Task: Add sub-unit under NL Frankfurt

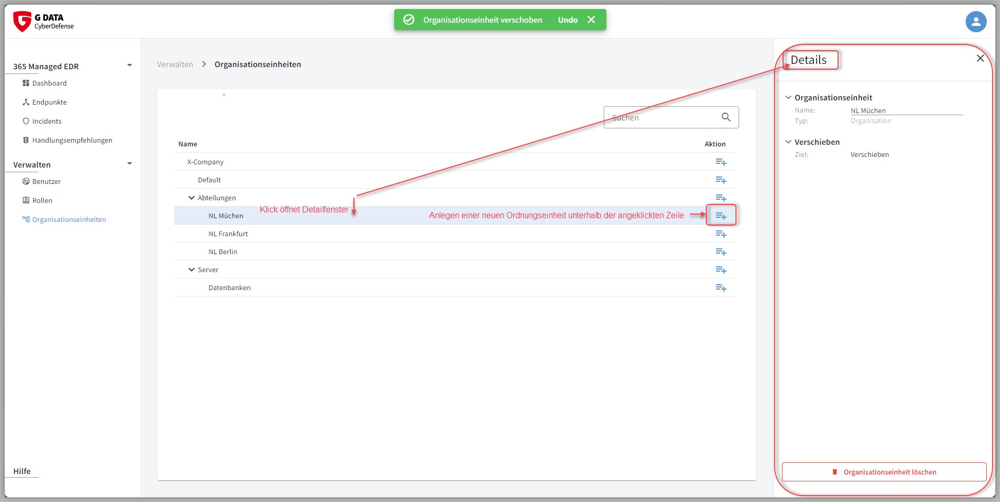Action: (721, 234)
